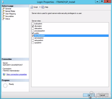Check the processadmin role box
Image resolution: width=112 pixels, height=99 pixels.
click(x=33, y=31)
